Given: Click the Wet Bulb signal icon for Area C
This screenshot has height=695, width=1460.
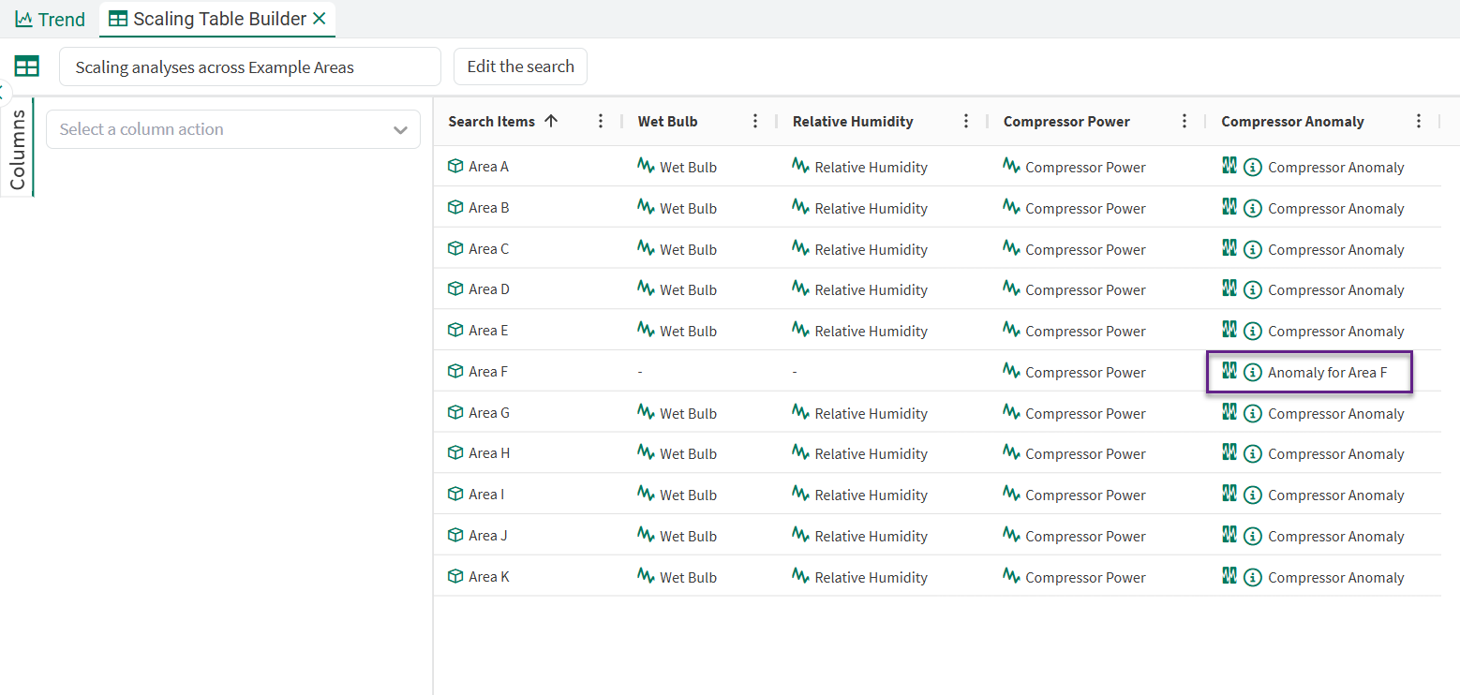Looking at the screenshot, I should coord(646,248).
